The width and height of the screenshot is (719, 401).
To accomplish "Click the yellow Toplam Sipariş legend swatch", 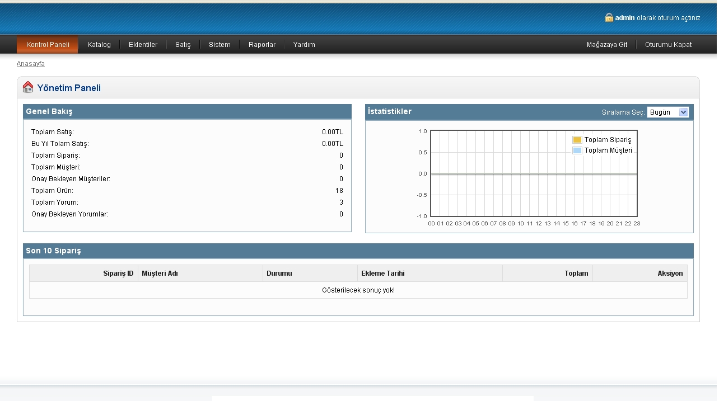I will pos(577,140).
